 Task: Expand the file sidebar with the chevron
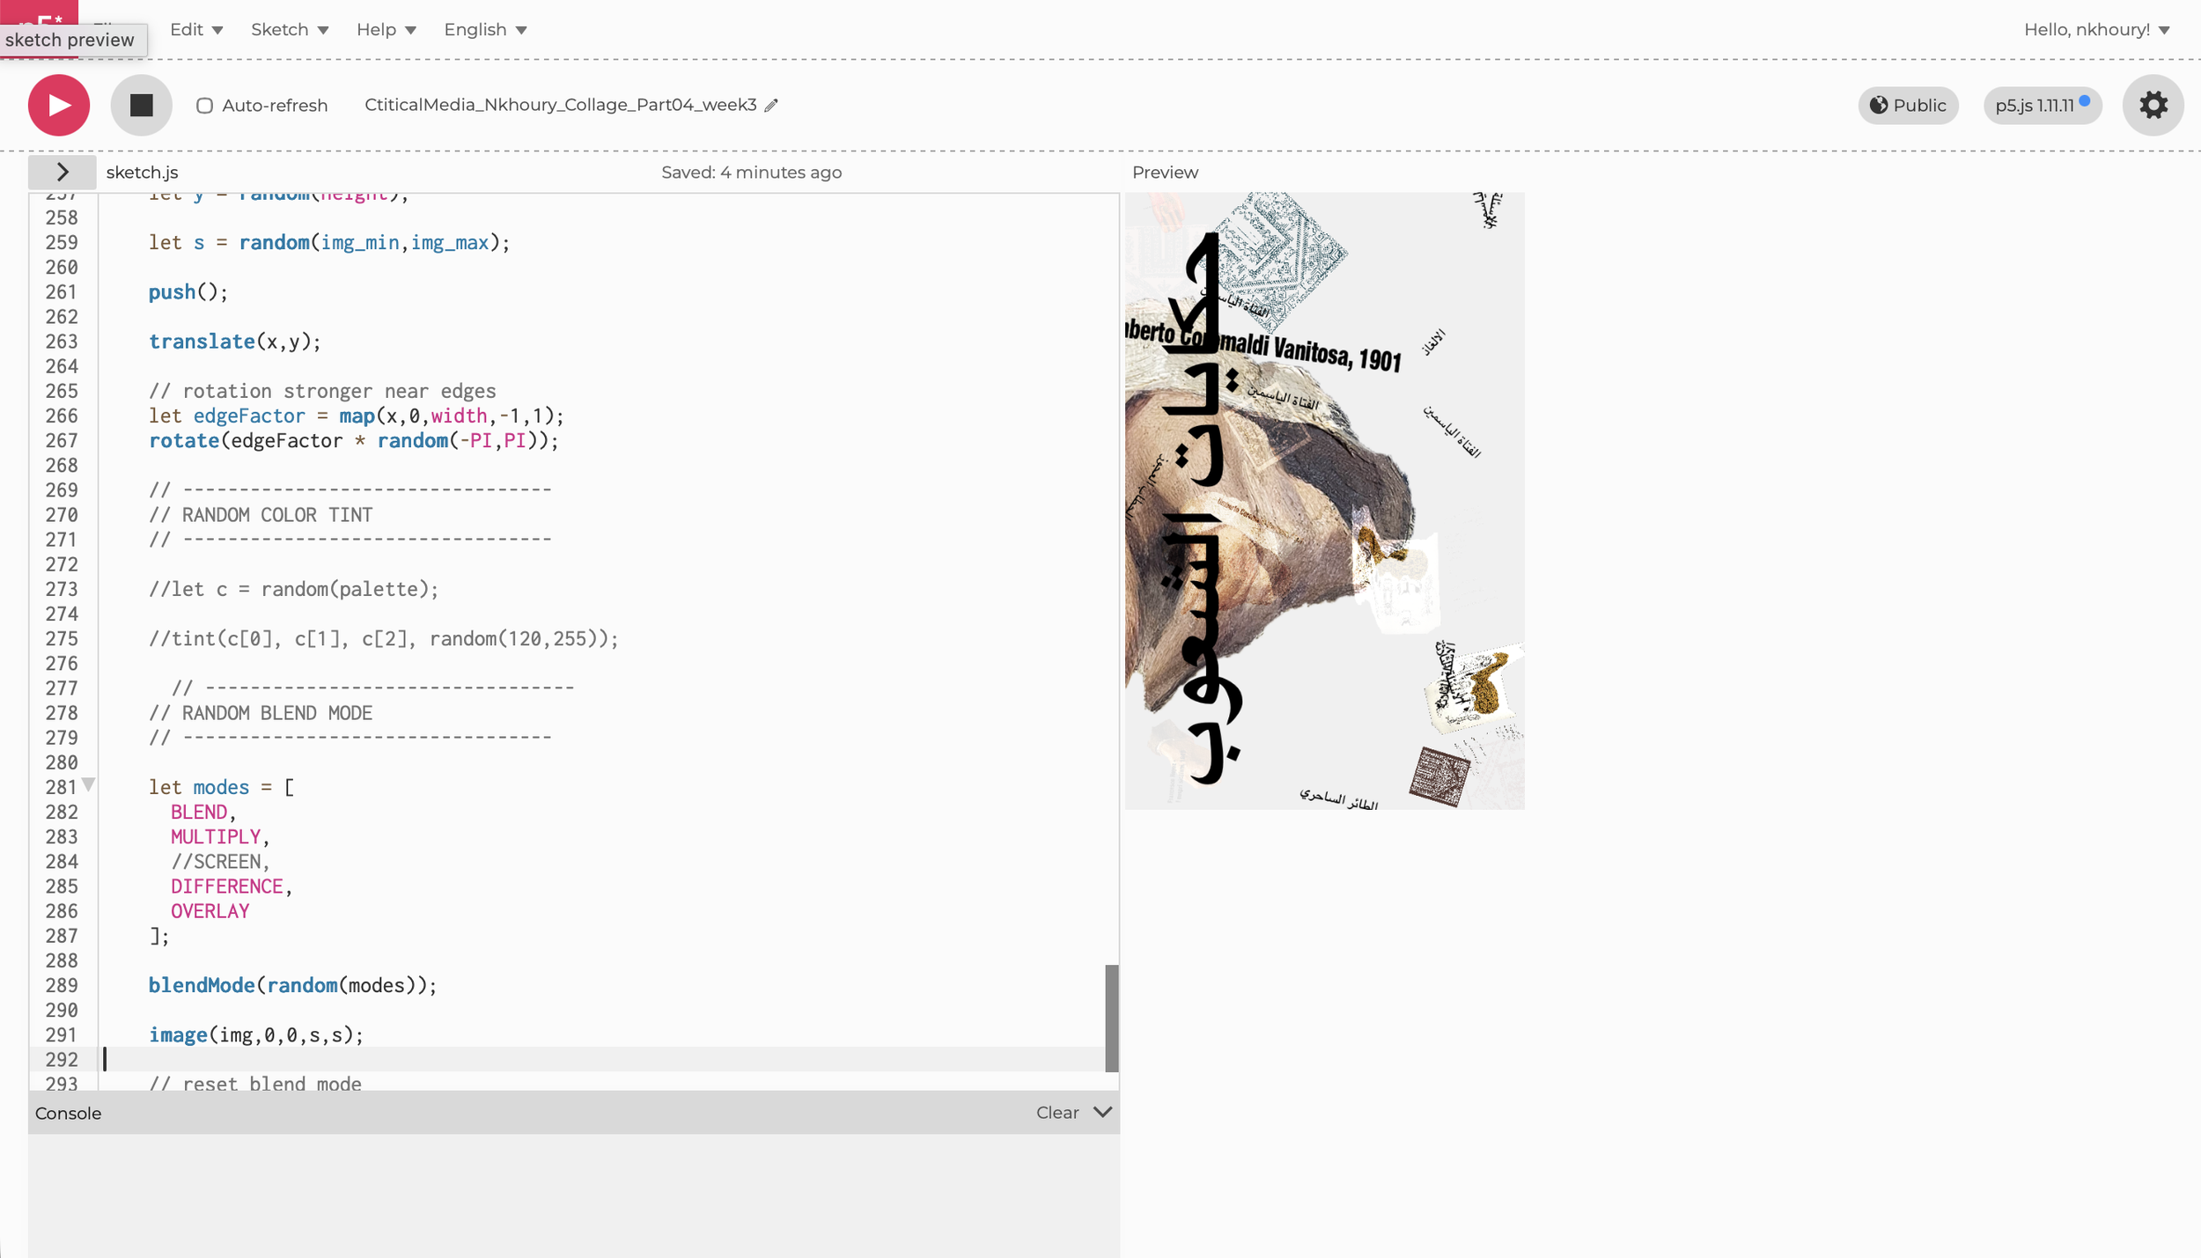click(62, 172)
